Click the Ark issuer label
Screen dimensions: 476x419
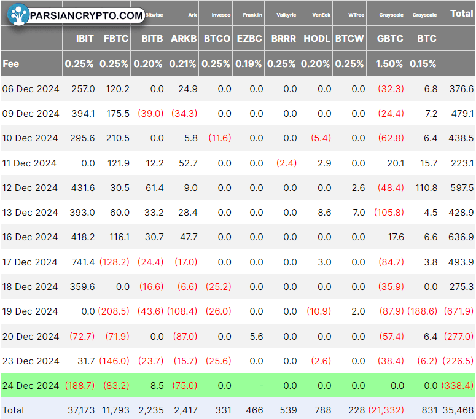pyautogui.click(x=192, y=15)
